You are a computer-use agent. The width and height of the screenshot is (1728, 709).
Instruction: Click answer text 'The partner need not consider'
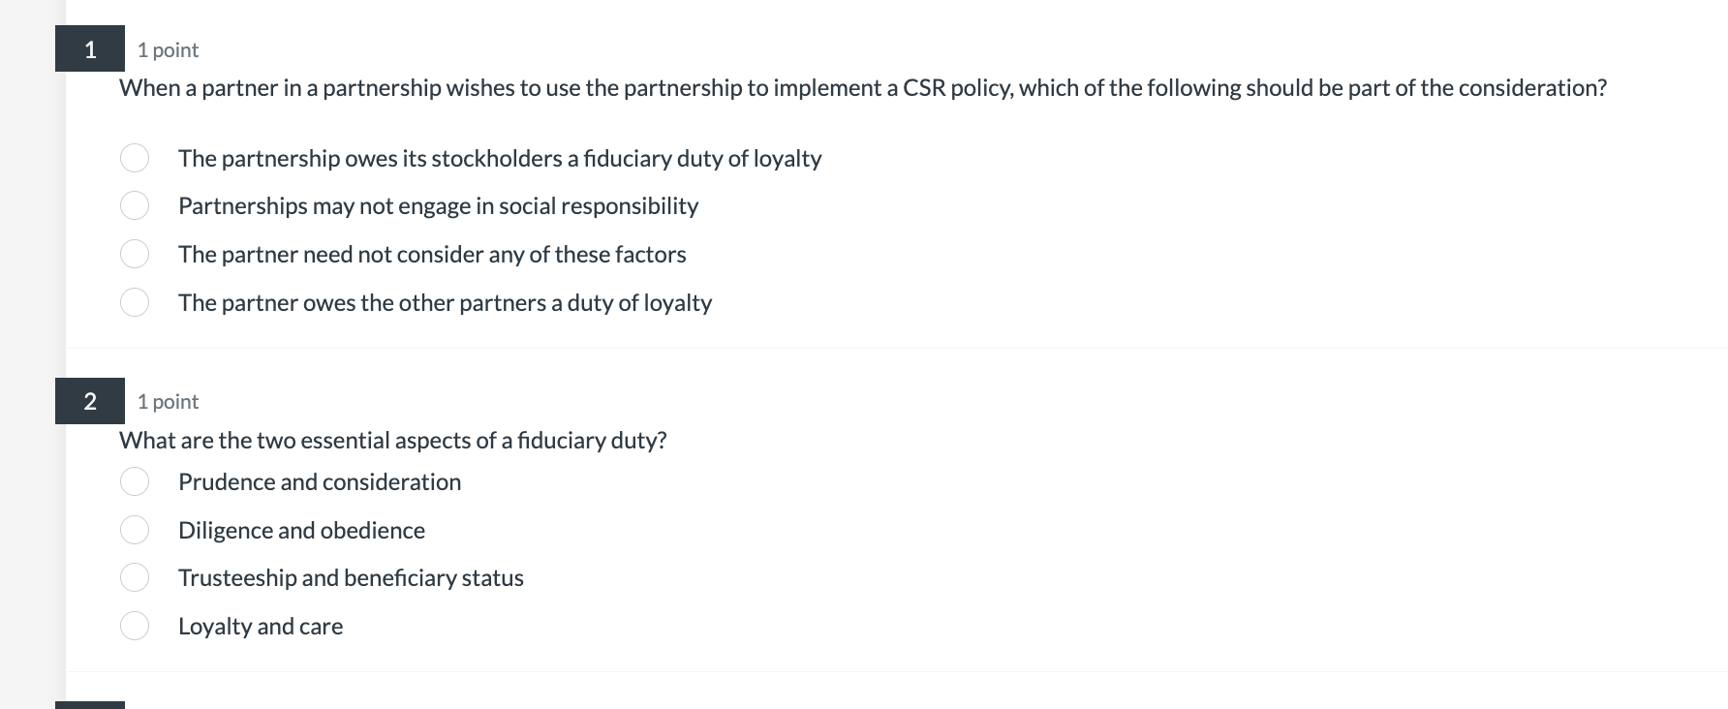coord(432,255)
